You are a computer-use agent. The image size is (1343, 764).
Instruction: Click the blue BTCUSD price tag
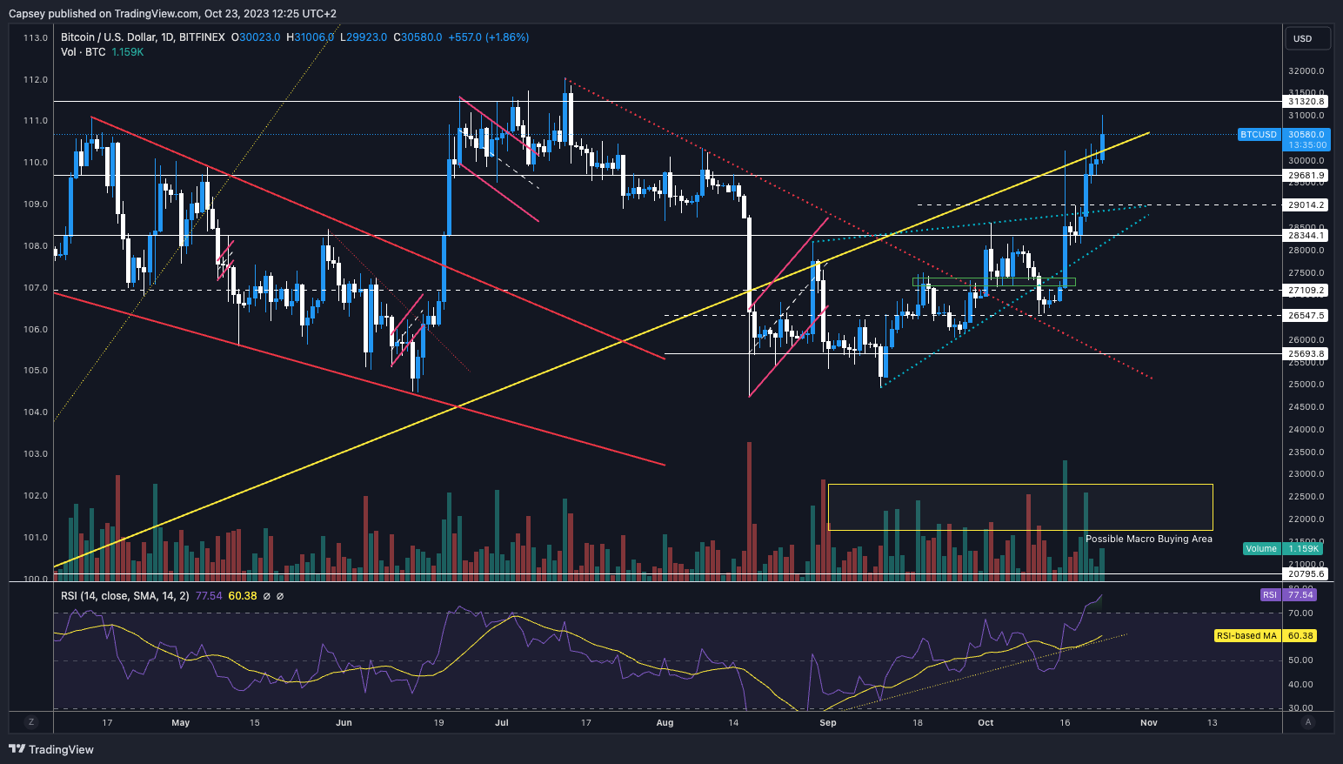(x=1259, y=135)
